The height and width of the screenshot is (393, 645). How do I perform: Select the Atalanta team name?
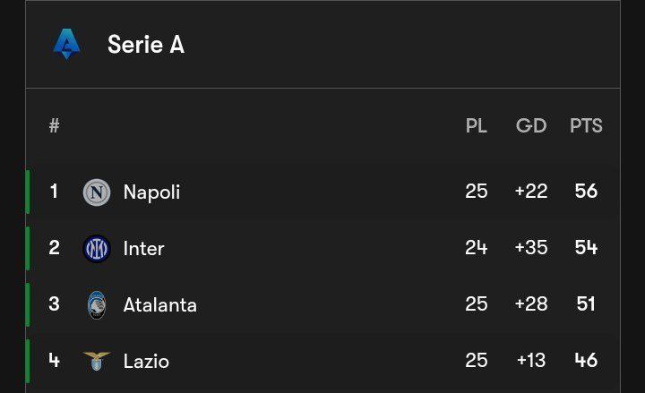160,305
